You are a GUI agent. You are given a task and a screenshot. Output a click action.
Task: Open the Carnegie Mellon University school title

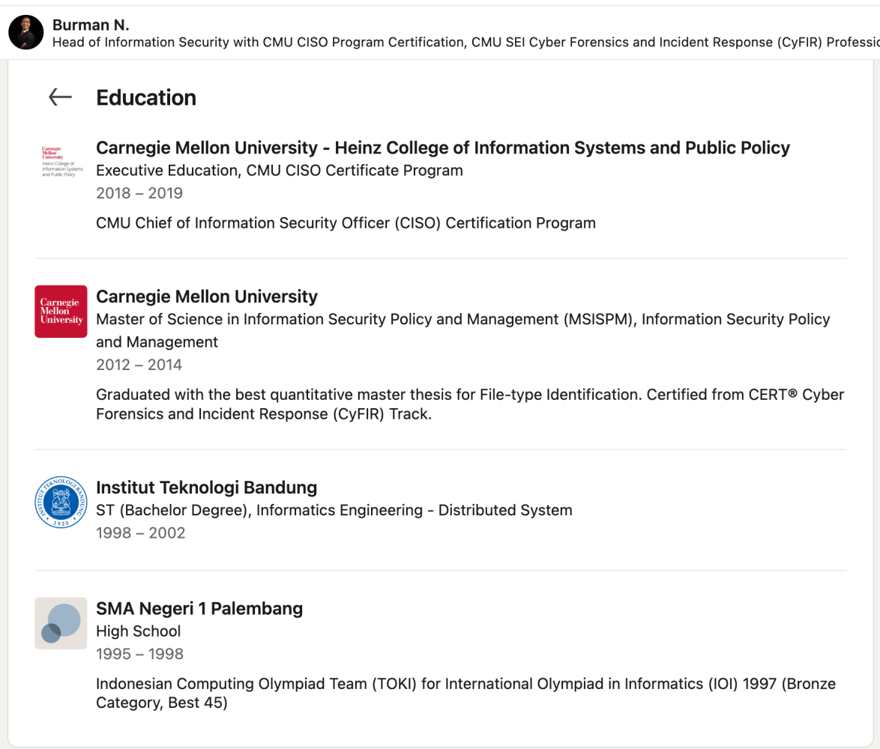pyautogui.click(x=207, y=296)
